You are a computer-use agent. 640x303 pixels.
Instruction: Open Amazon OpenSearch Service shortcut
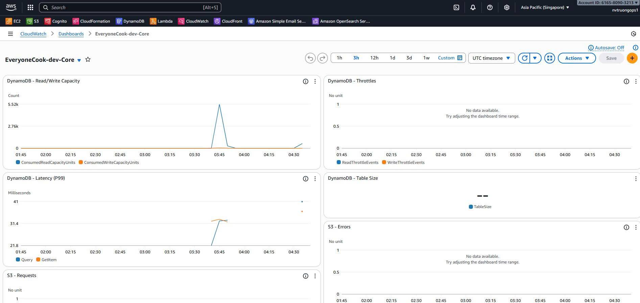pos(341,21)
